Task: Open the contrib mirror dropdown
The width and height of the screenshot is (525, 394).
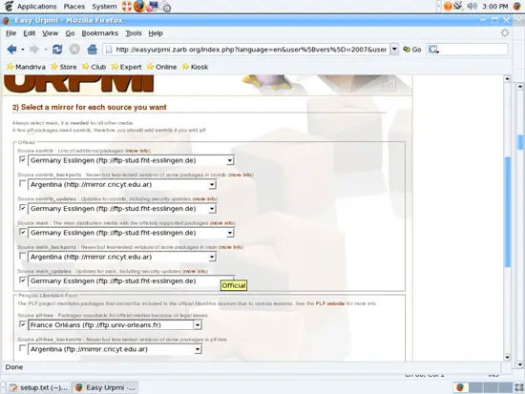Action: 131,160
